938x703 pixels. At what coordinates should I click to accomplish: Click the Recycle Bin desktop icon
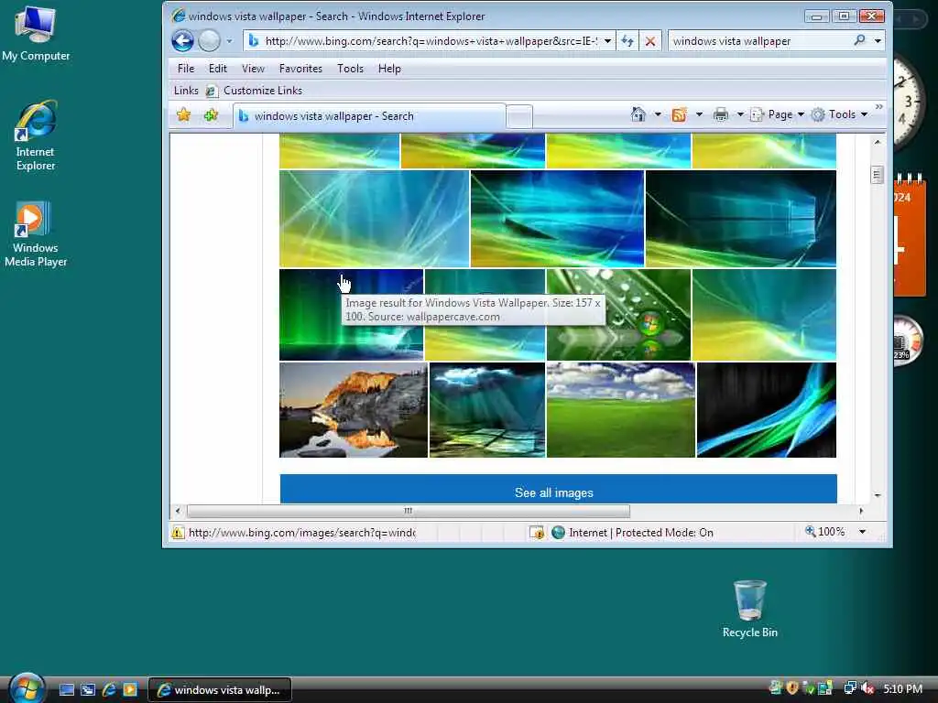tap(749, 609)
